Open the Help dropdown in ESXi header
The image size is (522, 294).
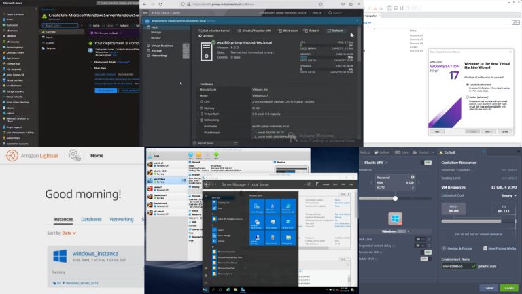316,13
